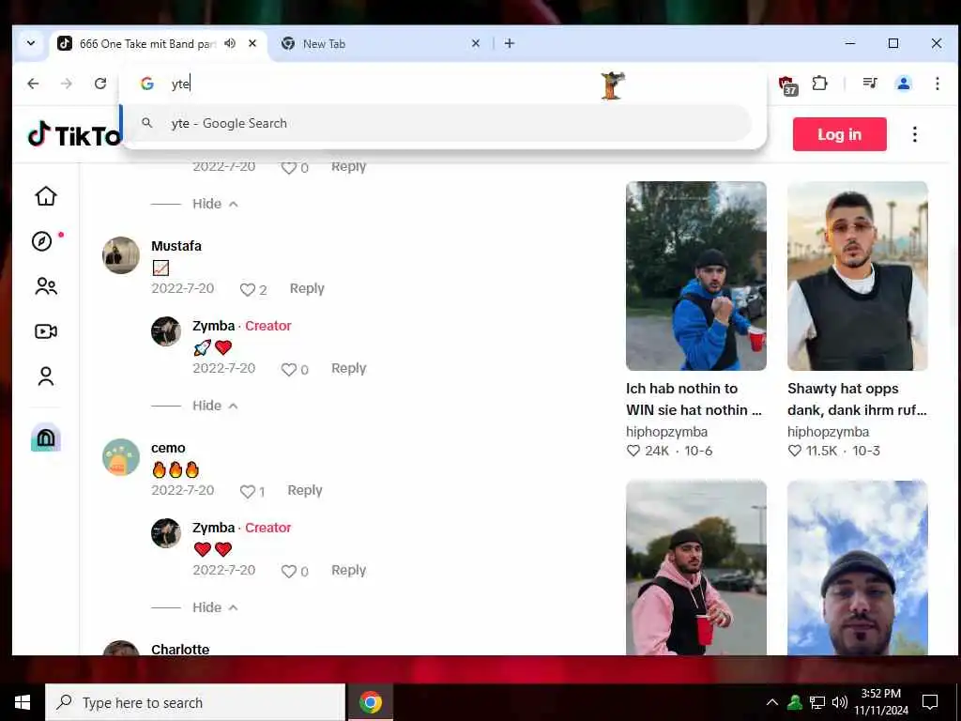Open the LIVE video camera icon
The height and width of the screenshot is (721, 961).
(x=46, y=331)
